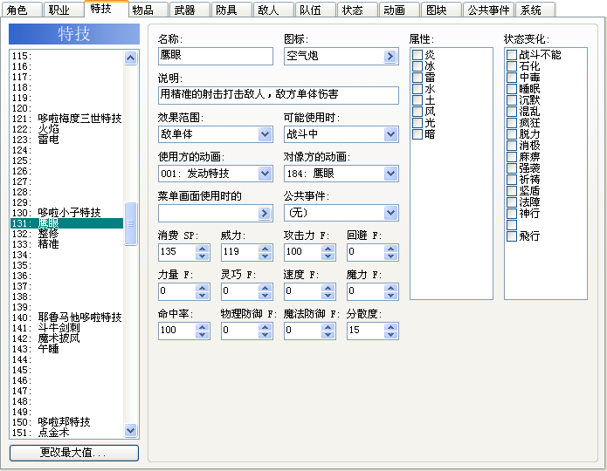Click the 说明 description field
Image resolution: width=607 pixels, height=471 pixels.
click(279, 95)
